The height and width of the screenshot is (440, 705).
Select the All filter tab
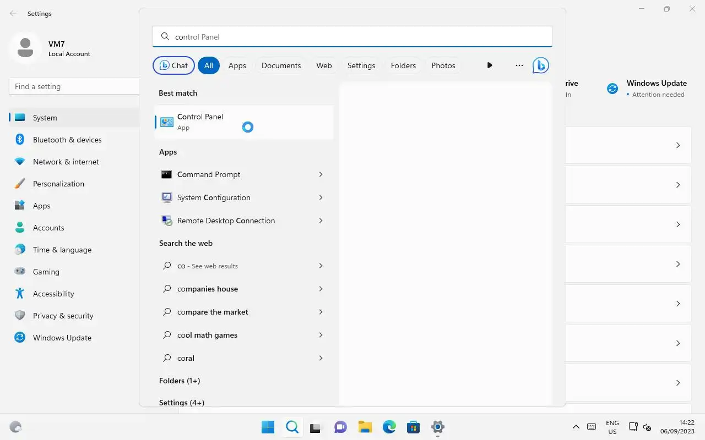(209, 65)
